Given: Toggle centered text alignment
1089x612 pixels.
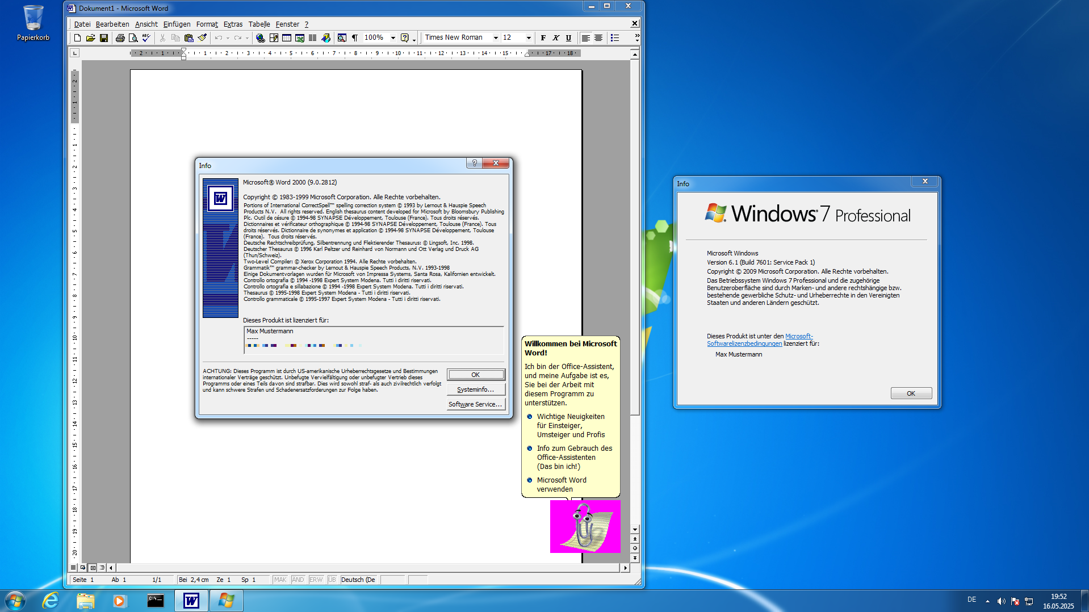Looking at the screenshot, I should (x=598, y=38).
